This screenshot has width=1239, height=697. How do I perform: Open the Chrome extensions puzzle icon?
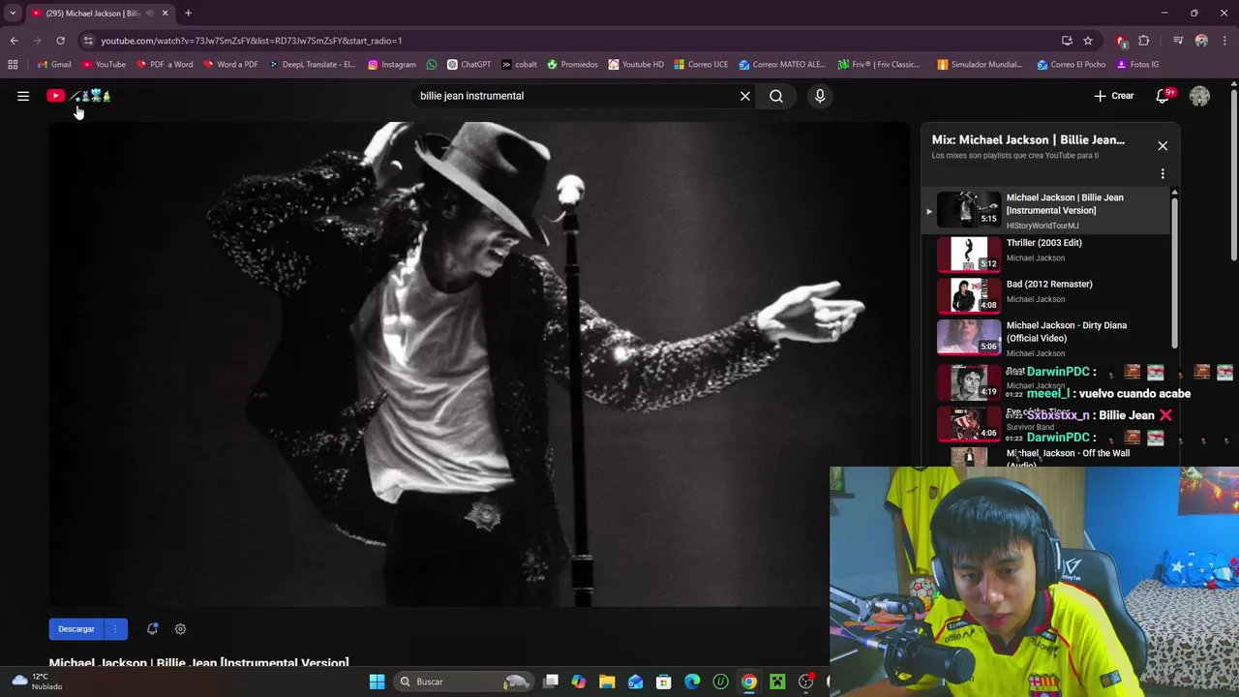1144,41
